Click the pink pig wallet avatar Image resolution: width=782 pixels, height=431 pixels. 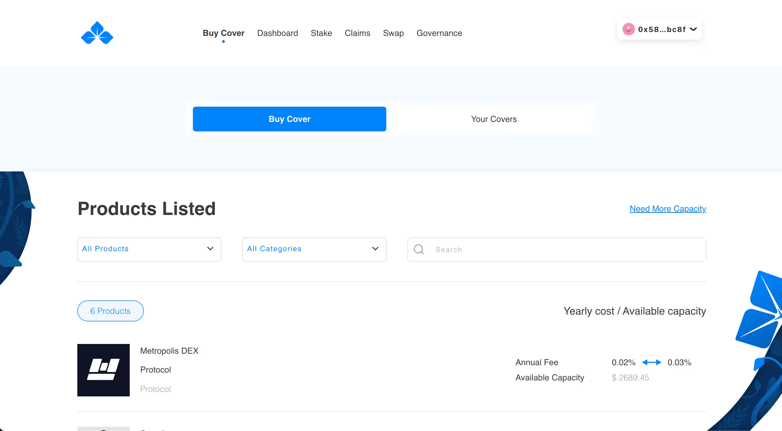click(628, 29)
